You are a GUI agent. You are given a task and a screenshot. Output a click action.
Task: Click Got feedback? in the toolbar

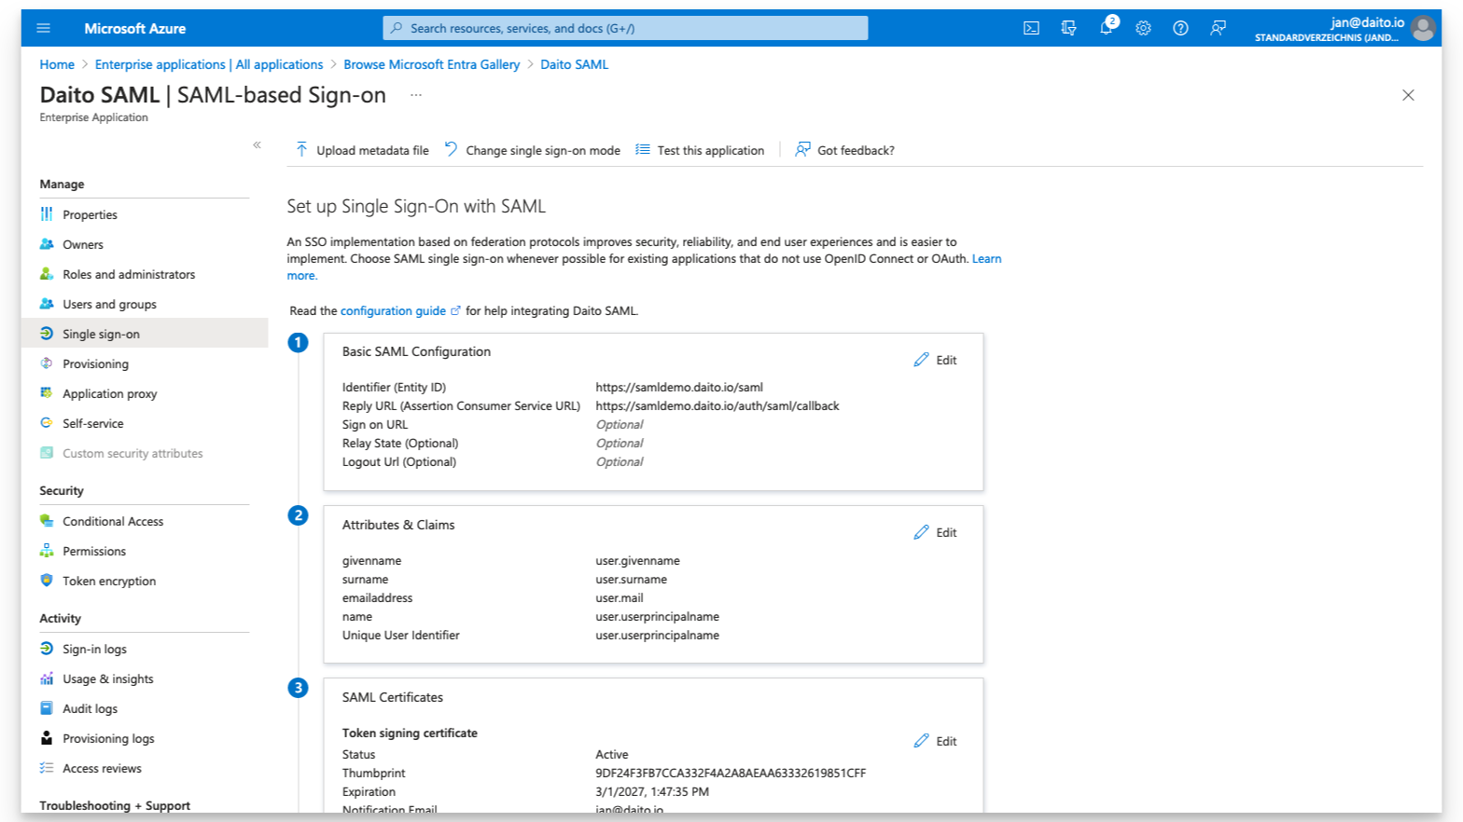(x=844, y=150)
